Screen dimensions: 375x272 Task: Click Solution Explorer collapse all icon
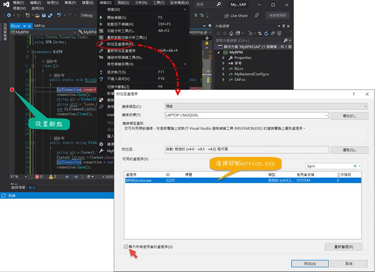[x=272, y=33]
